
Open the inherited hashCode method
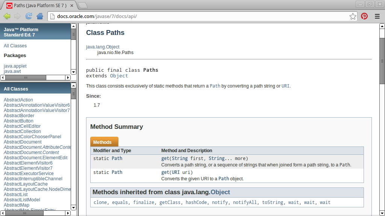tap(196, 202)
